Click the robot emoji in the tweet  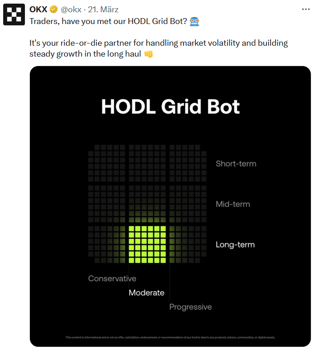pos(194,21)
